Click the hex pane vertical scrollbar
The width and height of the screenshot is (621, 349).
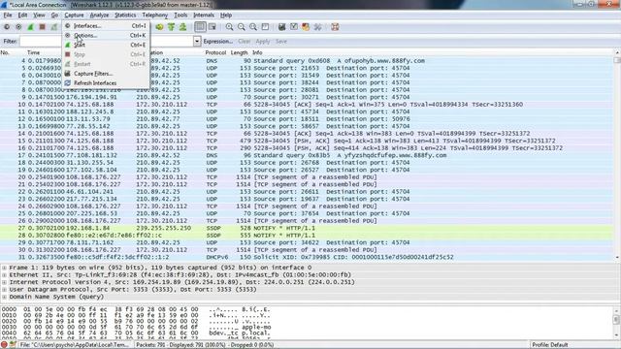point(617,322)
